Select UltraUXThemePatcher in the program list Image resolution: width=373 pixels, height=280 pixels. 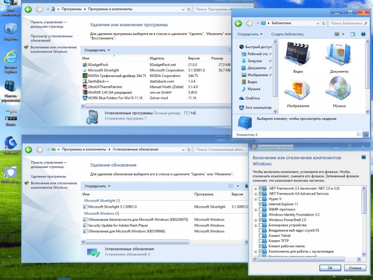click(x=103, y=87)
